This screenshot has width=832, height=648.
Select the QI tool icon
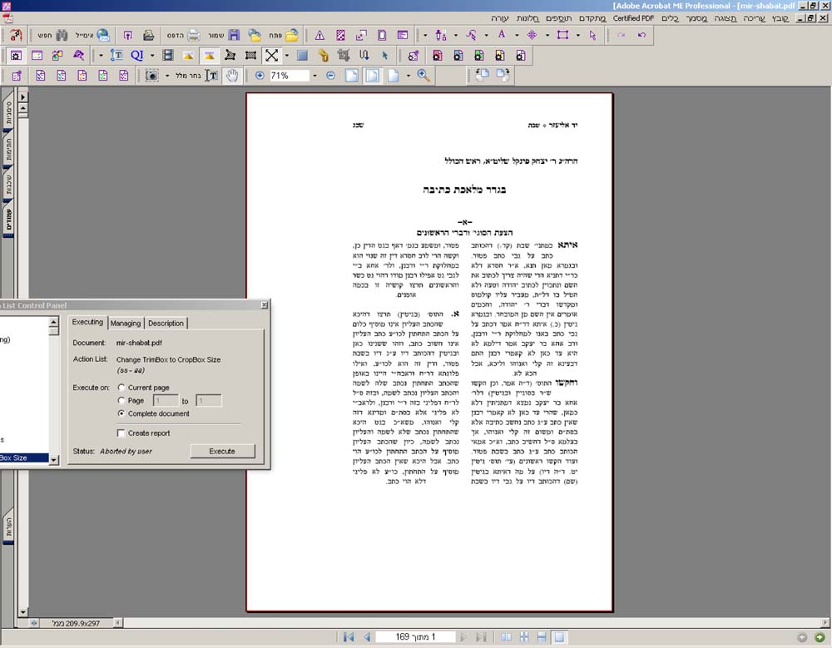click(x=137, y=55)
